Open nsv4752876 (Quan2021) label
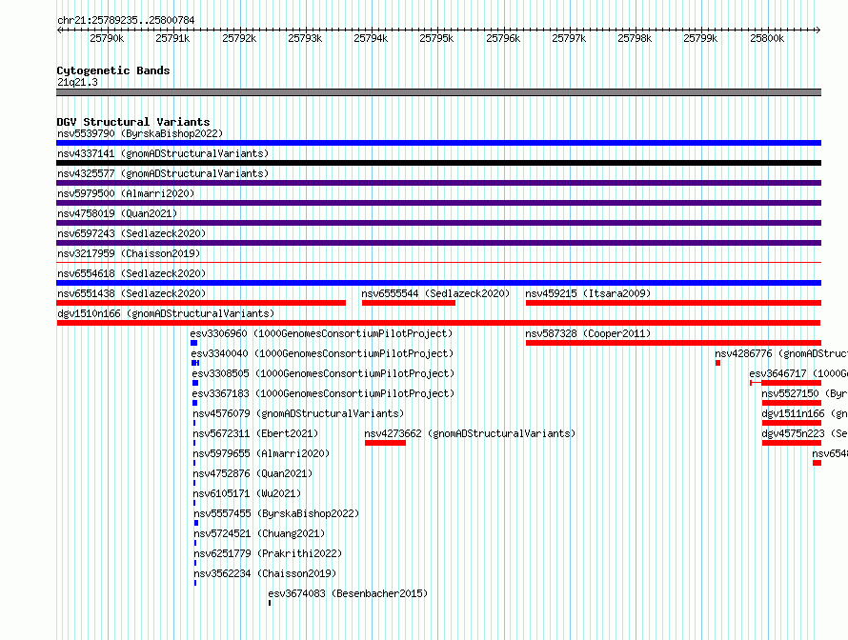 click(x=252, y=473)
